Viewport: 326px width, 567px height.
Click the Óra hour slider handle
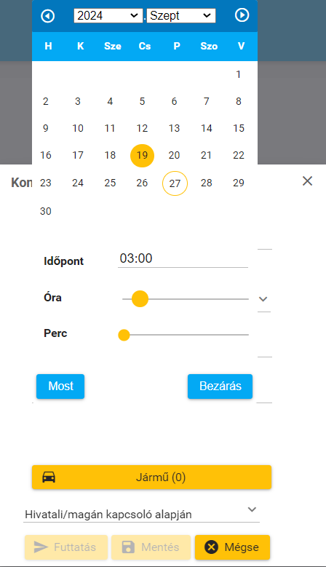pos(140,298)
